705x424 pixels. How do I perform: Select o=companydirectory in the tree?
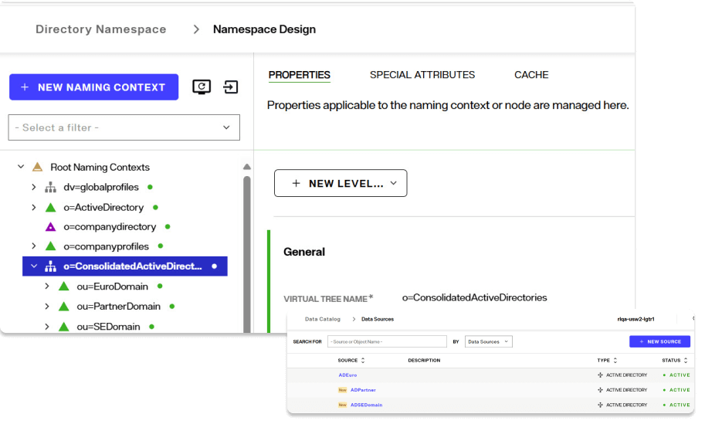point(110,226)
